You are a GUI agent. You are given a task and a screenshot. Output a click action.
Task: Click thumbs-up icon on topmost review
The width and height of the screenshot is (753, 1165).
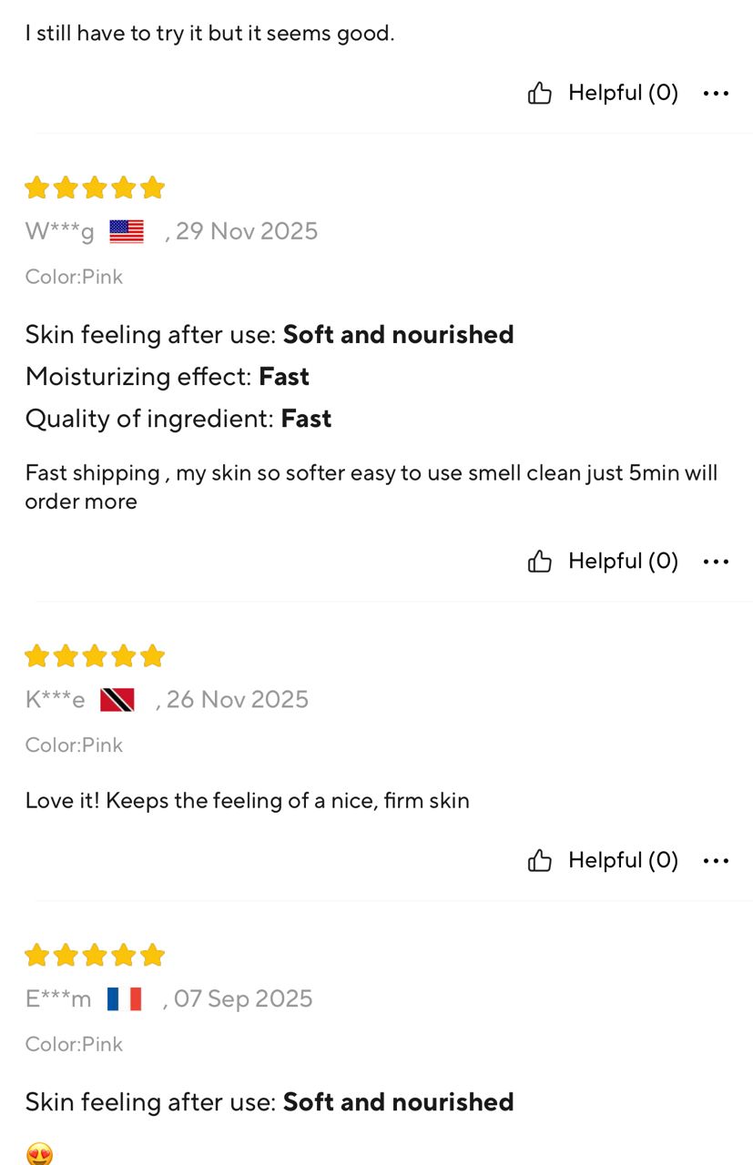[540, 93]
